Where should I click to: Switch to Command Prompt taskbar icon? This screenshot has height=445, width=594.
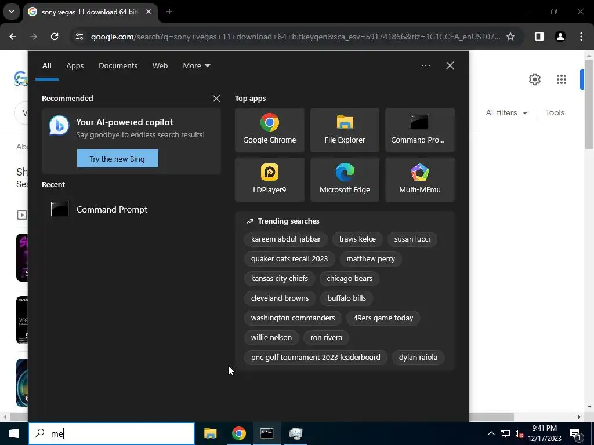[x=267, y=433]
